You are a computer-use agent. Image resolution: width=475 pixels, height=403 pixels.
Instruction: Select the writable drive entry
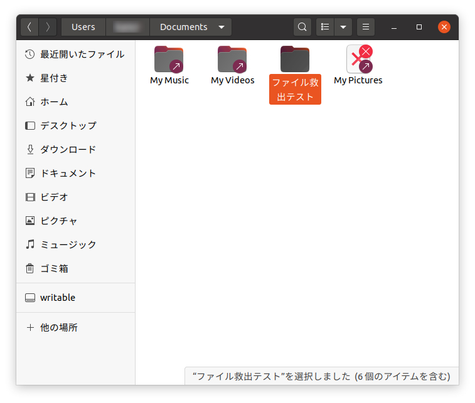click(x=75, y=298)
